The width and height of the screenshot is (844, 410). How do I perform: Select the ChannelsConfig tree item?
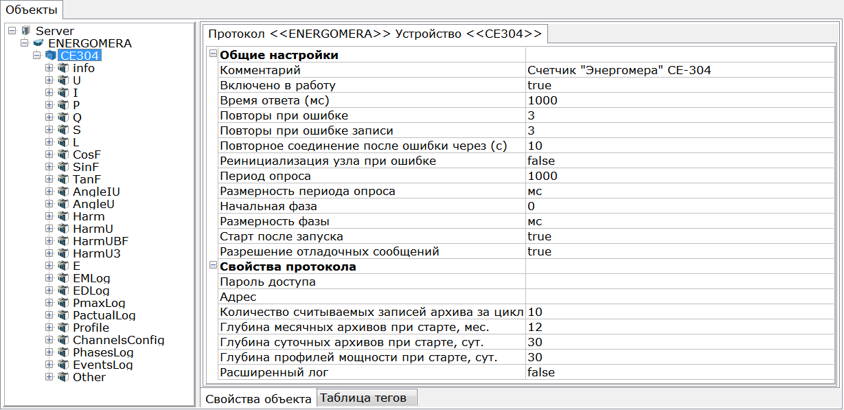[x=119, y=340]
